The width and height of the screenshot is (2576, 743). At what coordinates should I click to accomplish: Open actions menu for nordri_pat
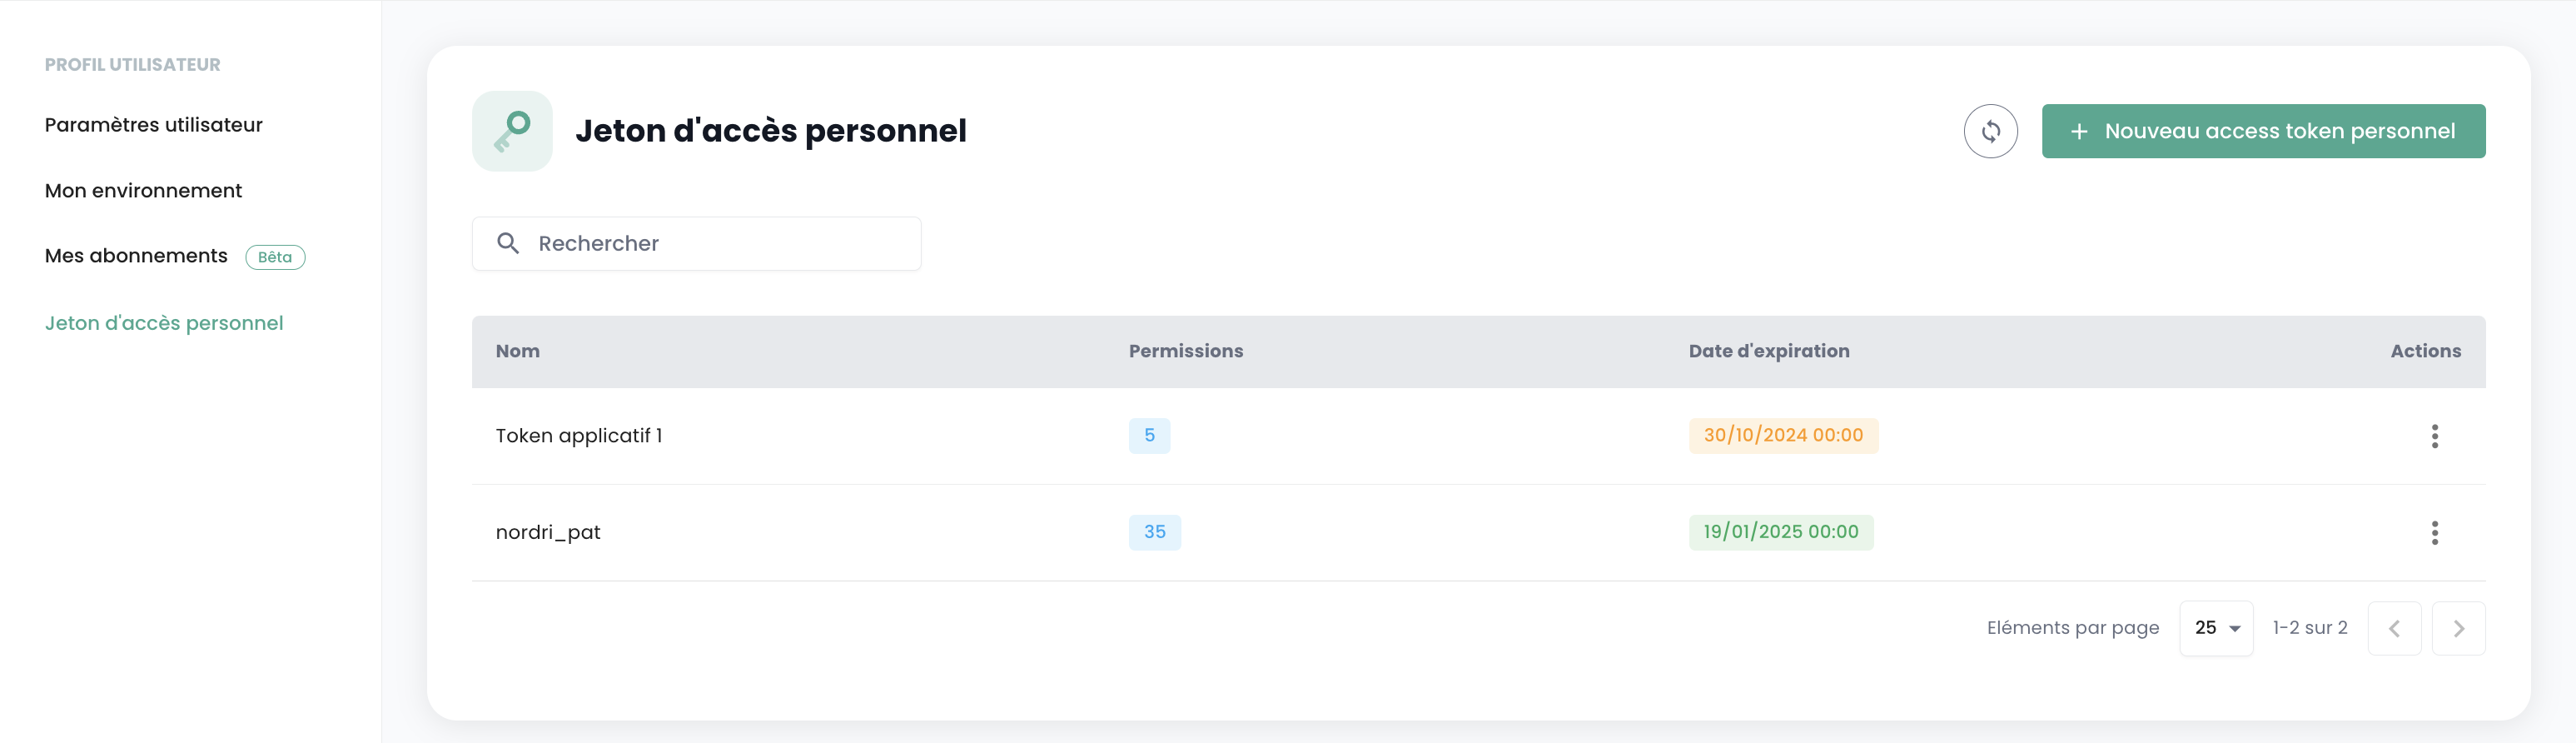click(x=2434, y=533)
